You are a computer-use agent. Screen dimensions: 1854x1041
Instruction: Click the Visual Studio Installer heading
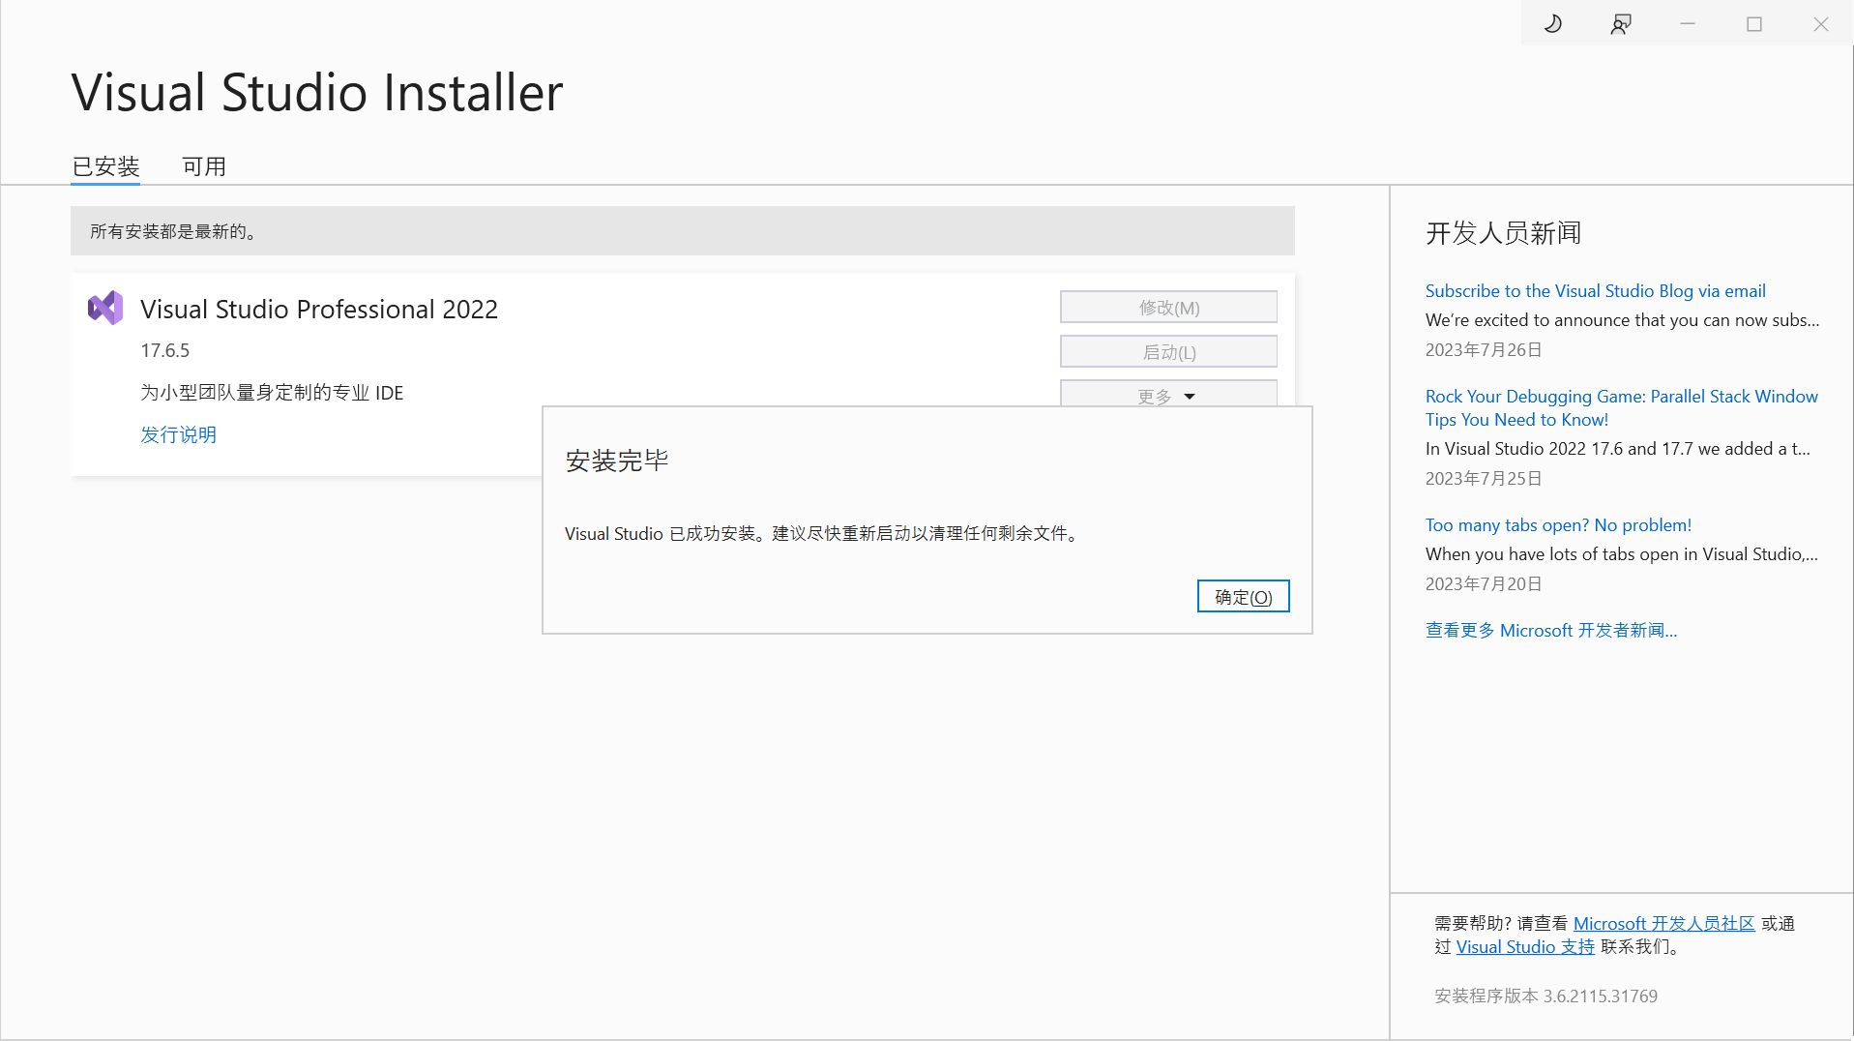[x=317, y=93]
